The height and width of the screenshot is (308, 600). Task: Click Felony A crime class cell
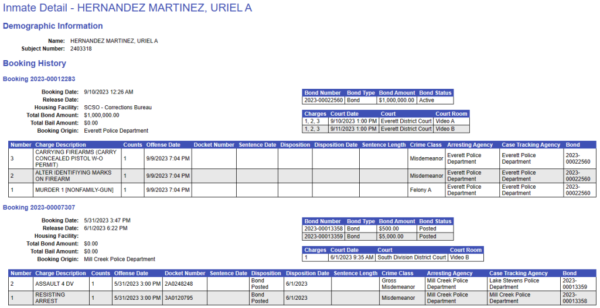(x=427, y=190)
